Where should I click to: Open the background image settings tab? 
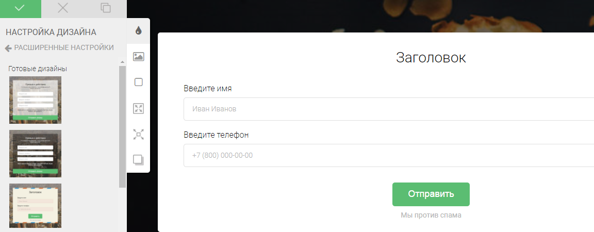pos(138,57)
